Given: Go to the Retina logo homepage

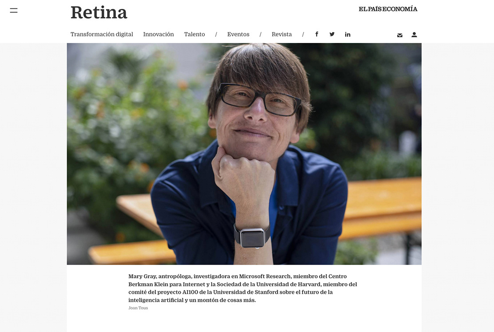Looking at the screenshot, I should point(99,12).
